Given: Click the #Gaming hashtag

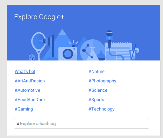Looking at the screenshot, I should pyautogui.click(x=24, y=109).
